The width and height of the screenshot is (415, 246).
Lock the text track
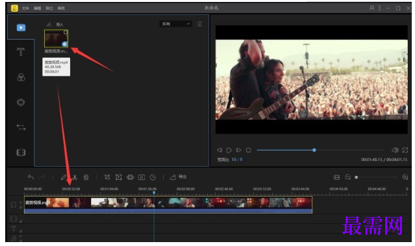click(21, 231)
